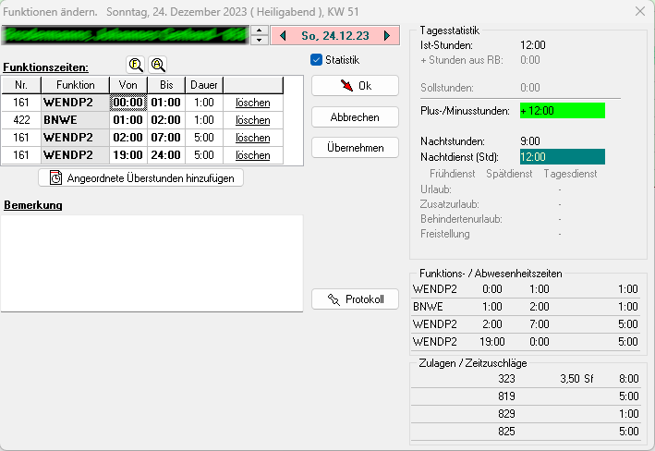Confirm with the Ok button
This screenshot has width=655, height=451.
tap(355, 86)
